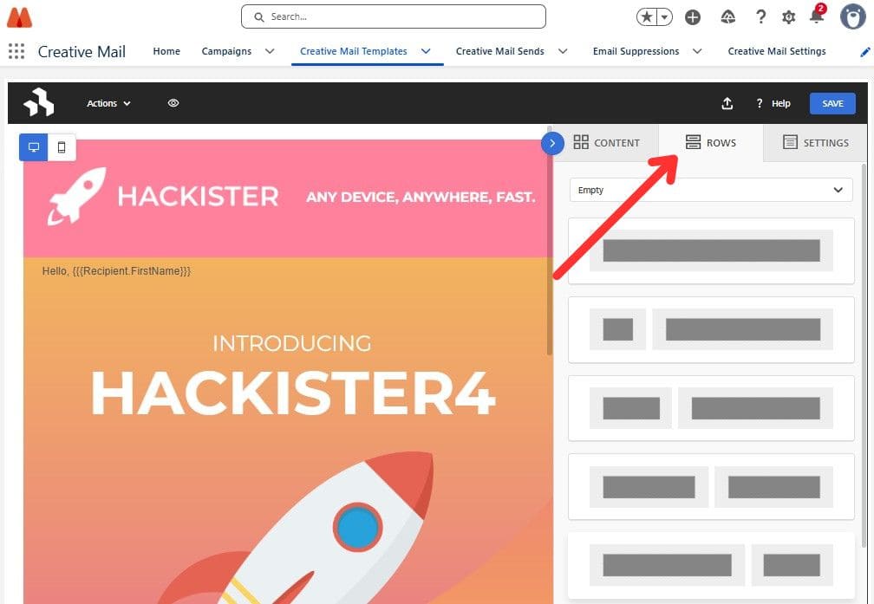
Task: Click the export upload icon
Action: point(727,103)
